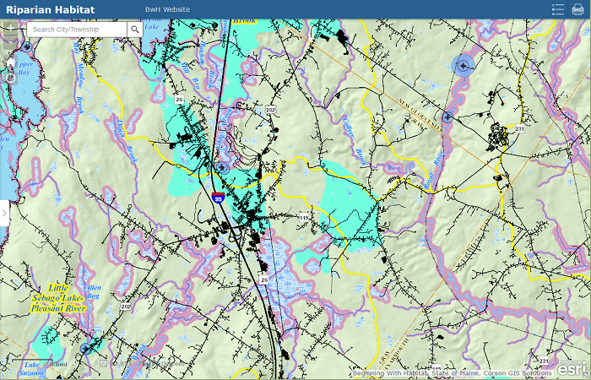Zoom in with the plus button

point(9,28)
